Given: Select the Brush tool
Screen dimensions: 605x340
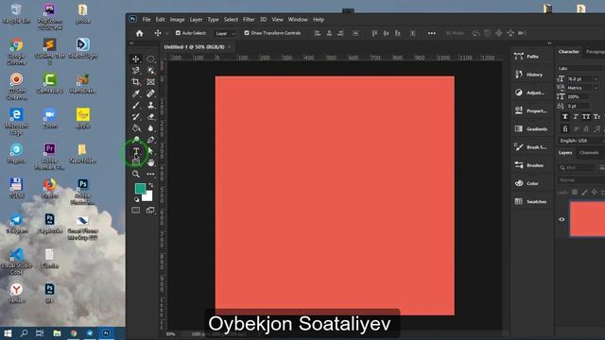Looking at the screenshot, I should point(136,105).
